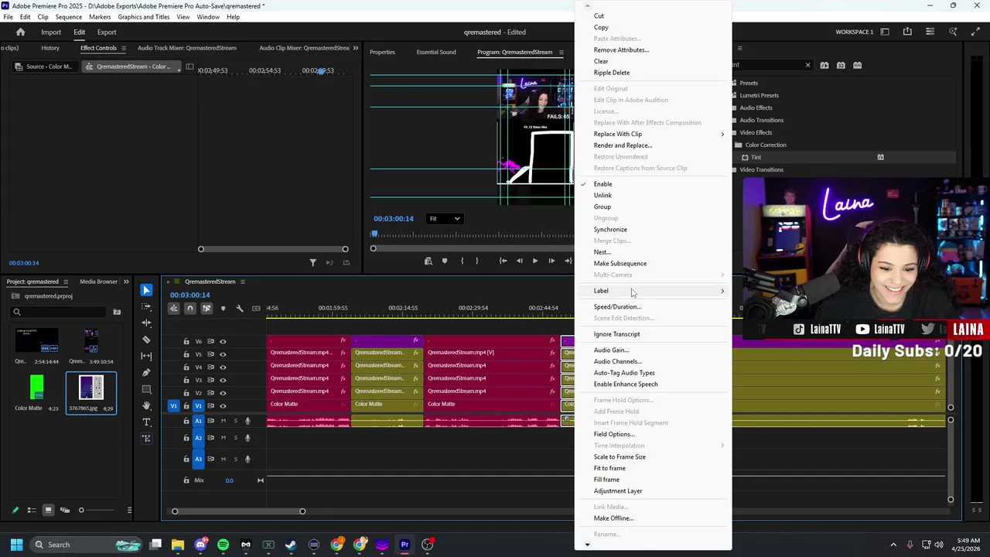Toggle insert sequences as nests
The width and height of the screenshot is (990, 557).
click(173, 309)
